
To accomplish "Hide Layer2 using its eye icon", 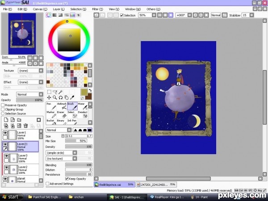I will click(6, 167).
